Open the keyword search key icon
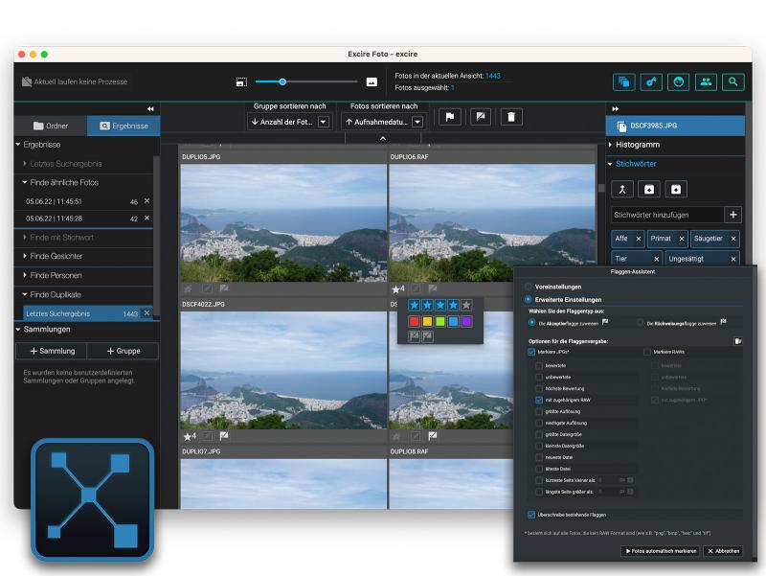This screenshot has width=766, height=576. coord(652,82)
